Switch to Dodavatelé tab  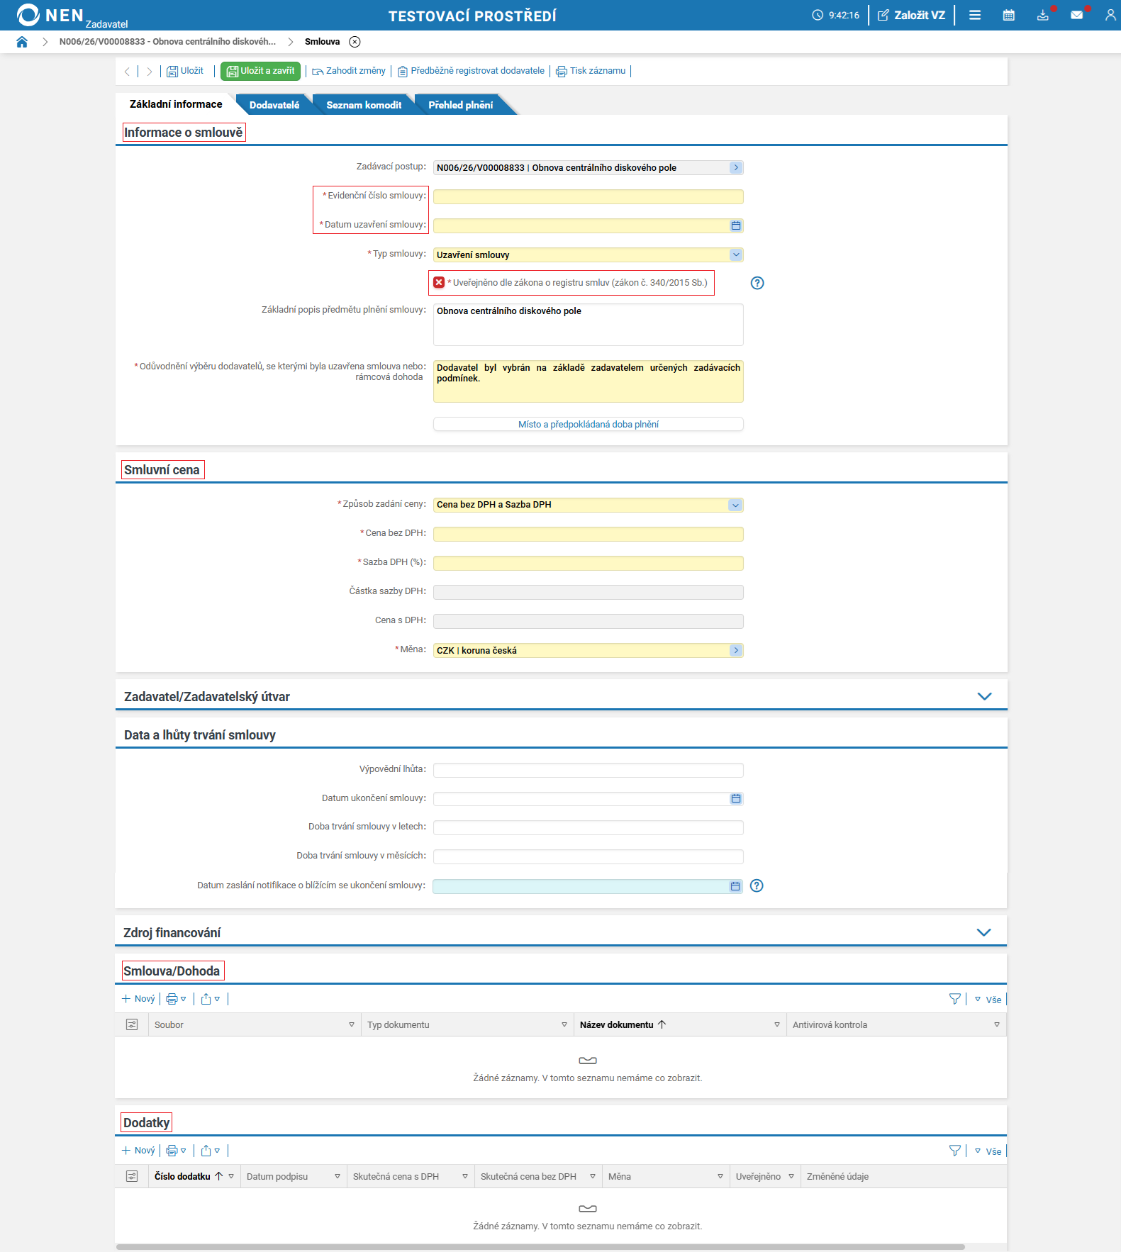[274, 105]
